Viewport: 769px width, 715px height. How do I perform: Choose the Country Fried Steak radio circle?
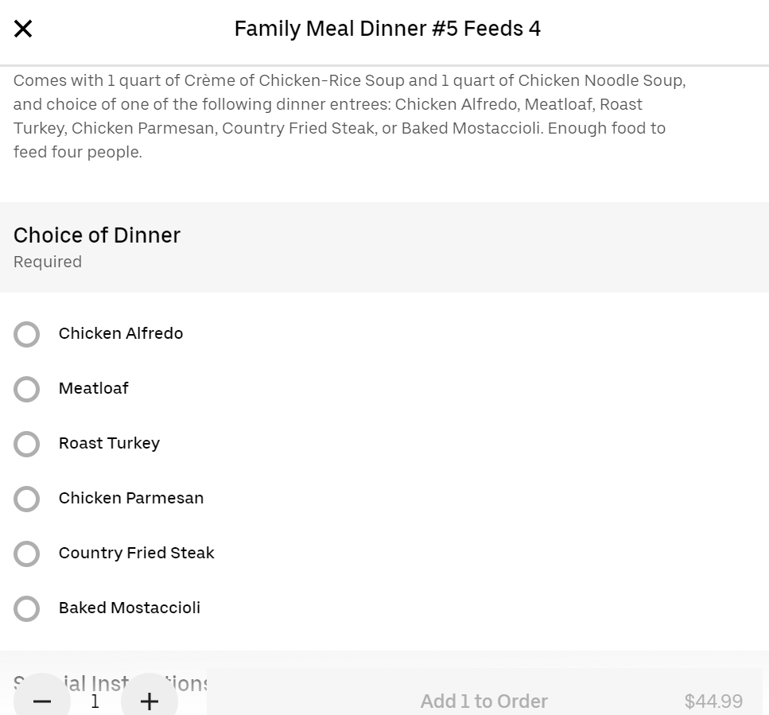point(27,554)
